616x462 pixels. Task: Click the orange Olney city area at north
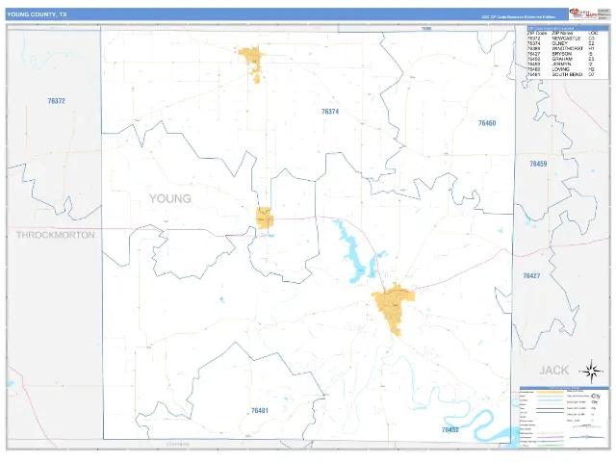coord(251,59)
